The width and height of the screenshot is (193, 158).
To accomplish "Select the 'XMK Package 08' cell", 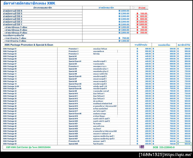I will (10, 66).
